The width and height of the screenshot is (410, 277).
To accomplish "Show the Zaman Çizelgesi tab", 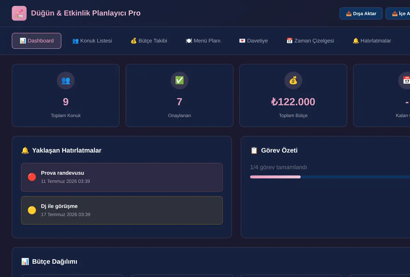I will pos(310,41).
